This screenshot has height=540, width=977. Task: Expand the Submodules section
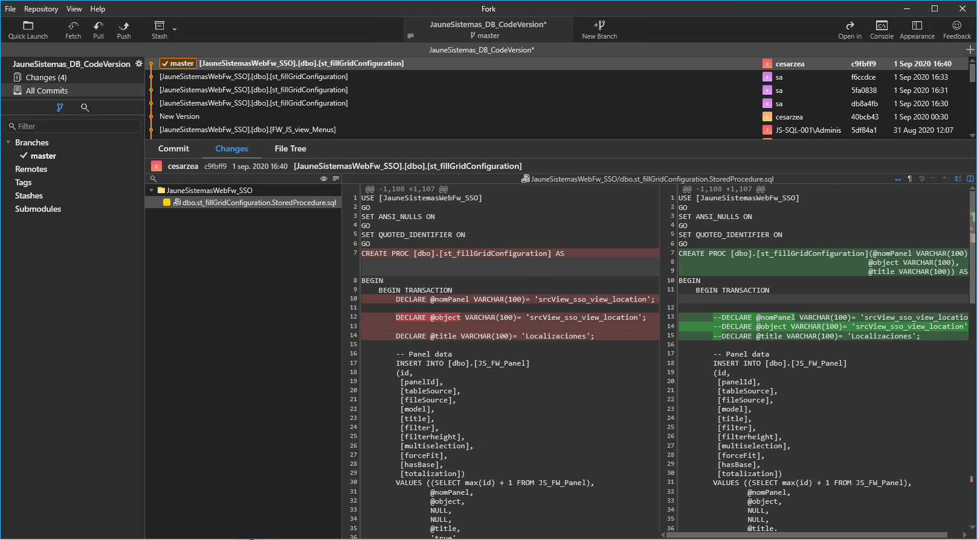coord(37,209)
